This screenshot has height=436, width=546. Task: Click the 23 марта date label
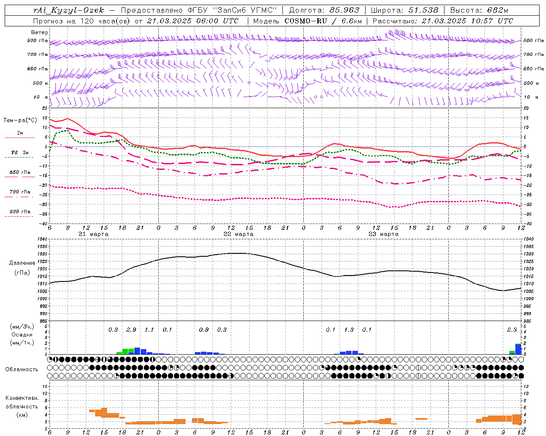click(x=383, y=234)
